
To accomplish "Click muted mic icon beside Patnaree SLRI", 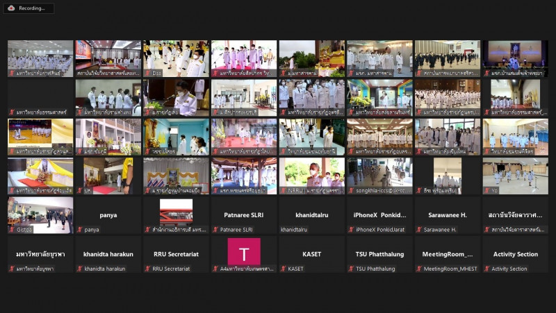I will (215, 229).
